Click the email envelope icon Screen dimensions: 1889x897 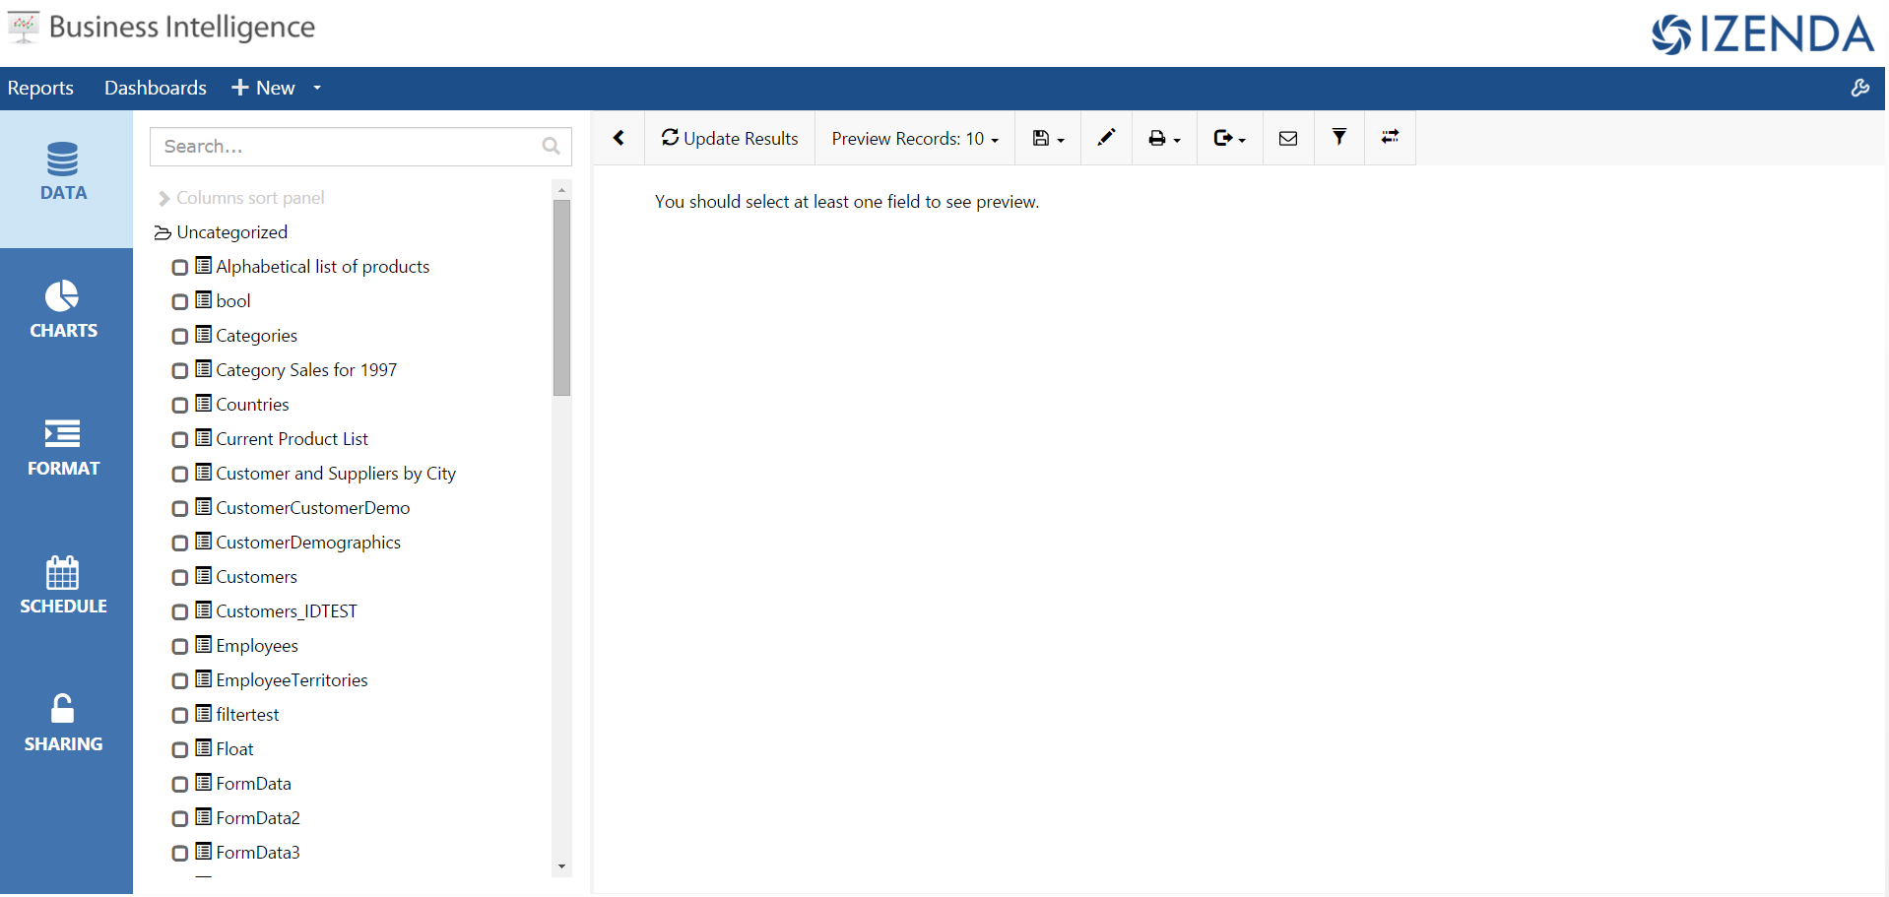[x=1288, y=138]
